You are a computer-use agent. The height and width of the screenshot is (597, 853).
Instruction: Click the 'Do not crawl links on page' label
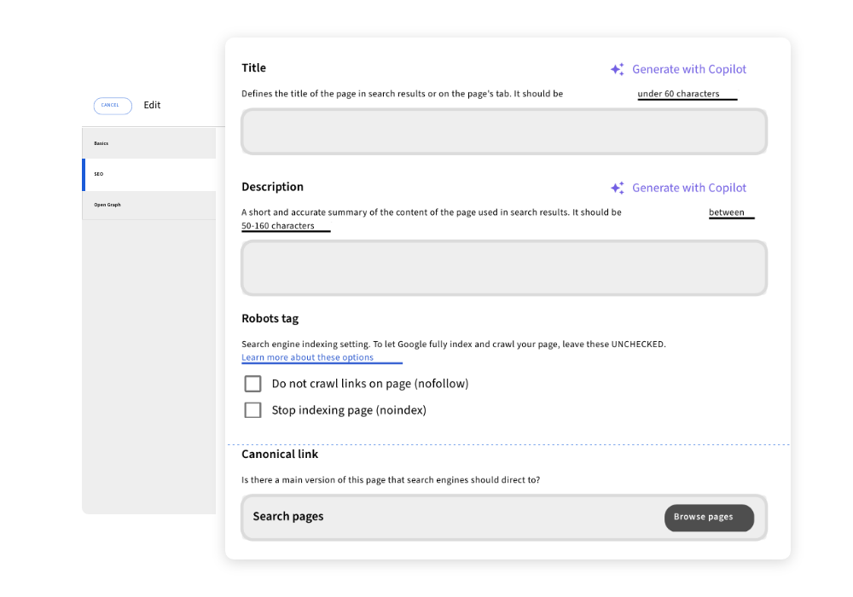[369, 384]
